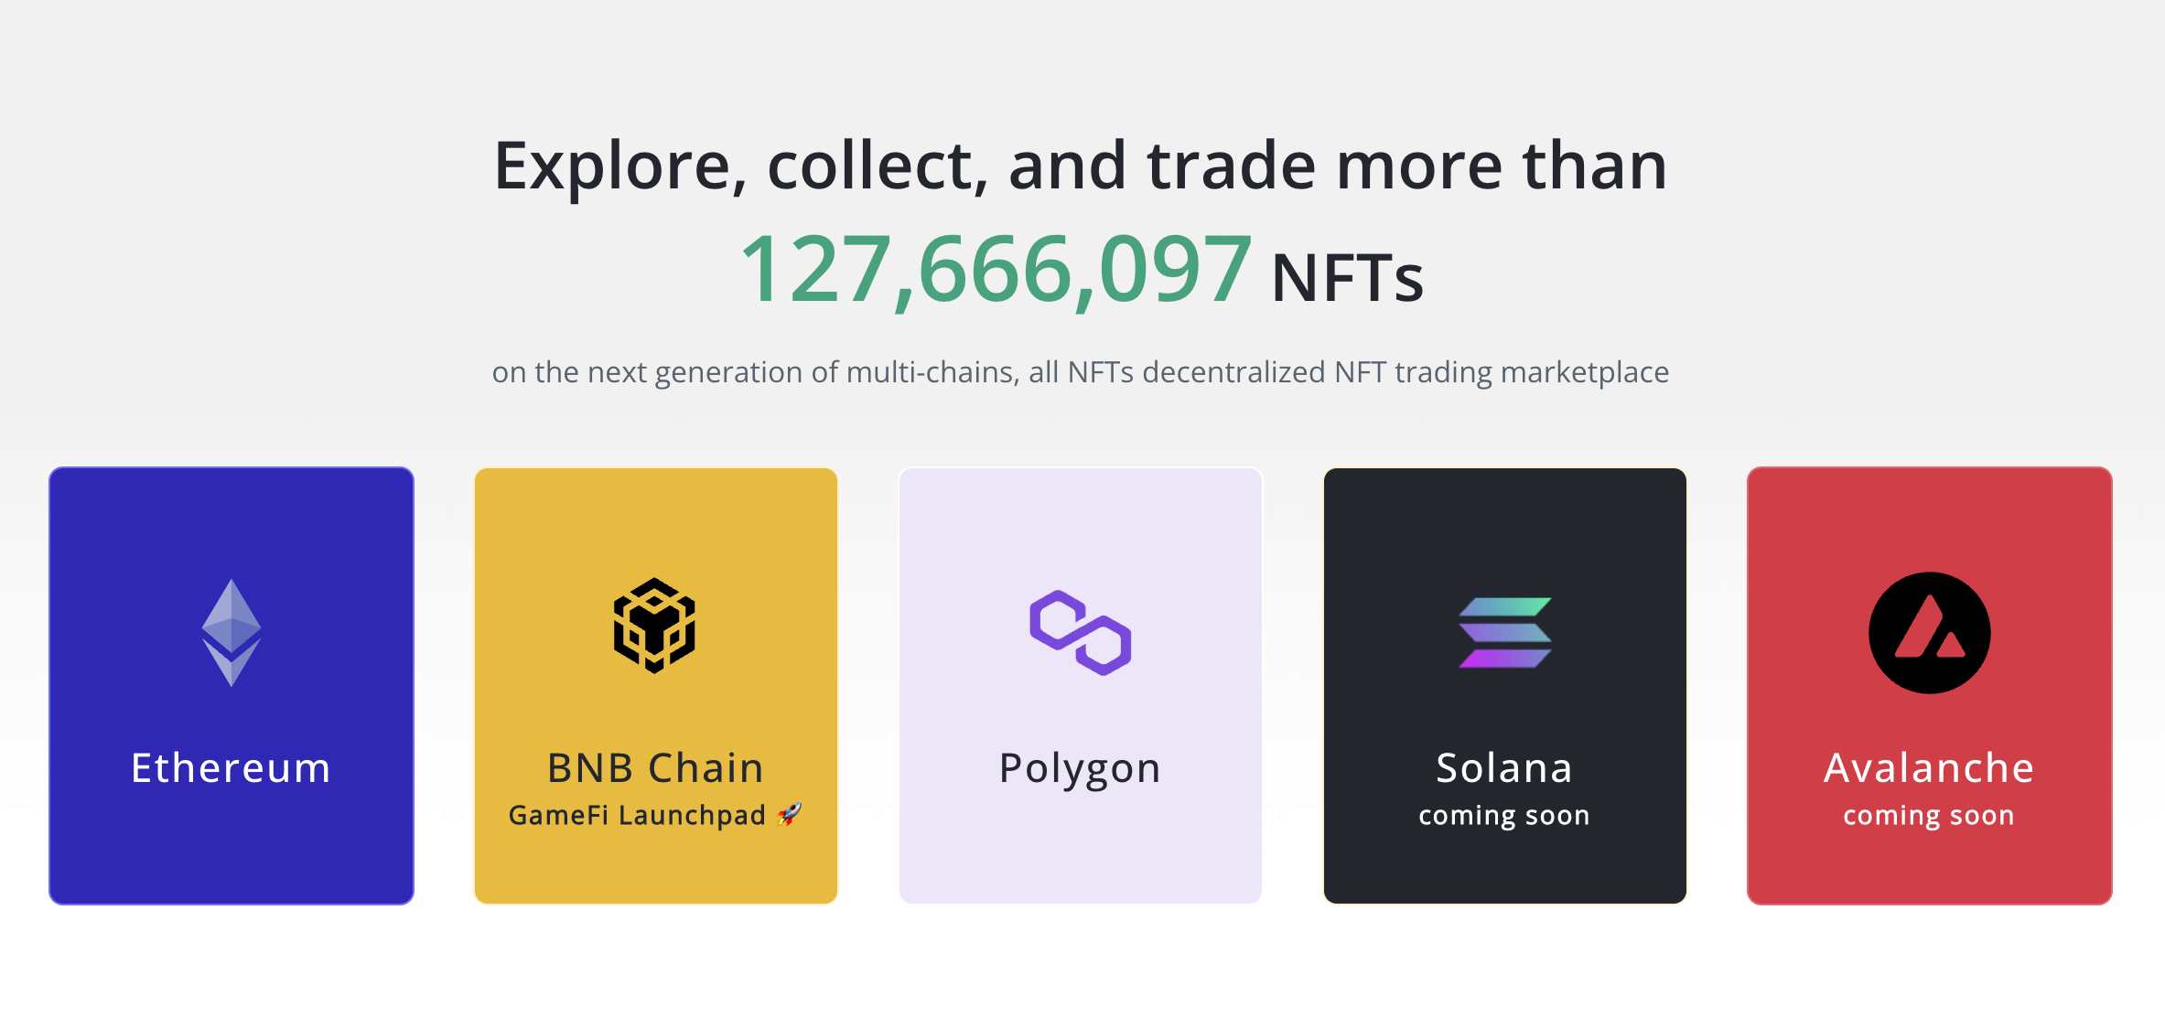Click empty space below Polygon label in card

1080,851
